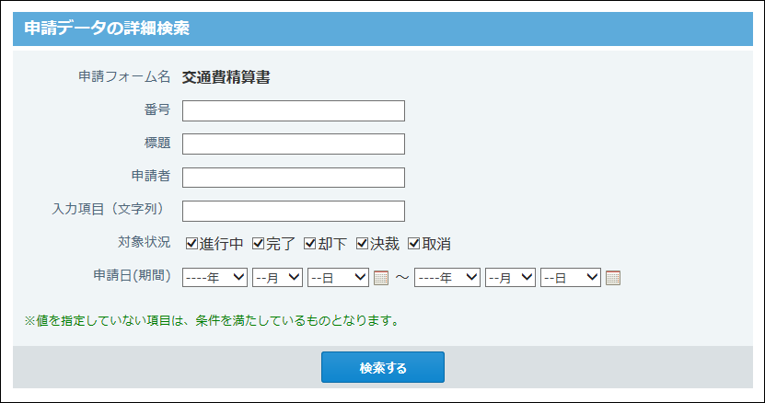Click the 申請フォーム名 label
This screenshot has height=403, width=765.
click(124, 76)
